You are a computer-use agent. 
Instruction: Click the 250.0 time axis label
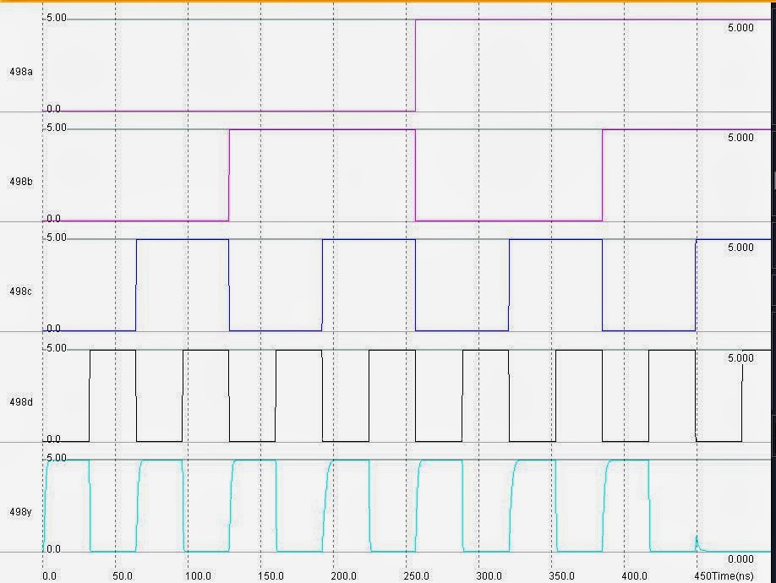point(415,574)
